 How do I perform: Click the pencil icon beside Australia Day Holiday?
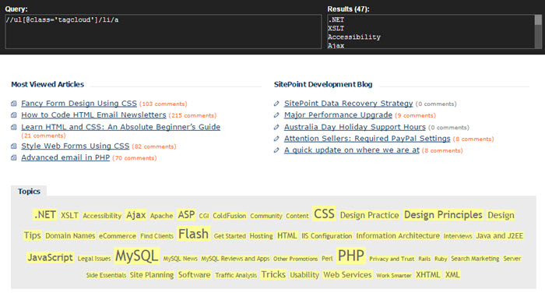tap(276, 127)
